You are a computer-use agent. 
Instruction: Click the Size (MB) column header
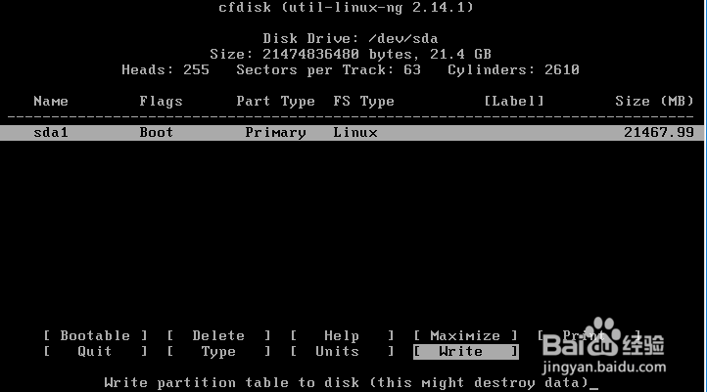[654, 102]
